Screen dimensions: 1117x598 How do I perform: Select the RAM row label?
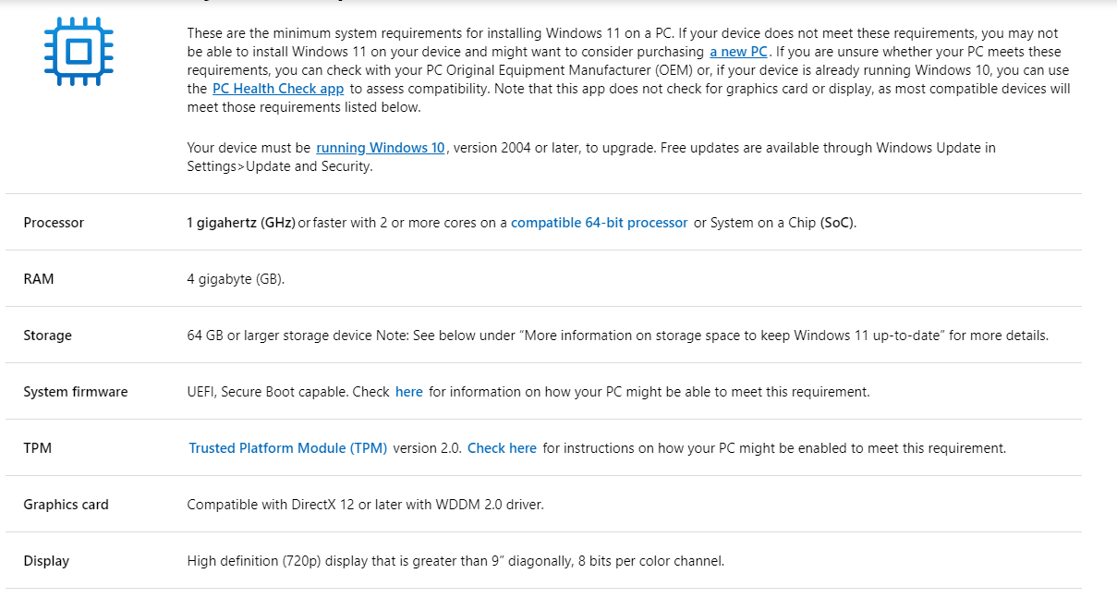pyautogui.click(x=39, y=279)
